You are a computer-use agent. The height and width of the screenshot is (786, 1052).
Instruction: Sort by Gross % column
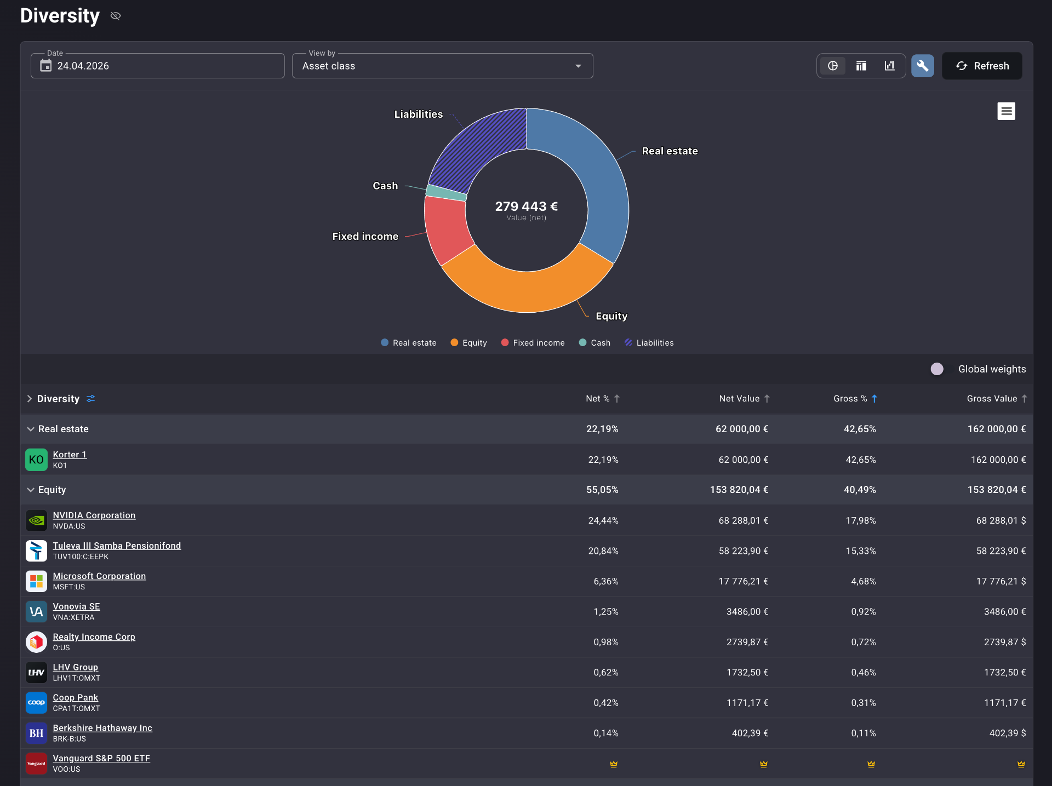pos(855,399)
